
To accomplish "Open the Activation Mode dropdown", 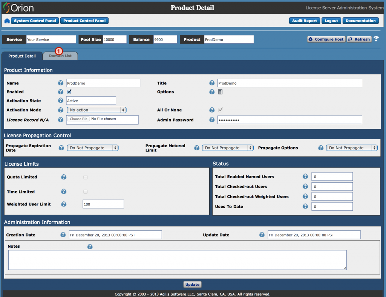I will pyautogui.click(x=96, y=110).
